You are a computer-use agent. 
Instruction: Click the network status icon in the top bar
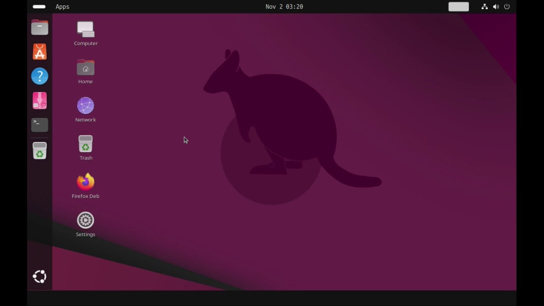[x=484, y=7]
